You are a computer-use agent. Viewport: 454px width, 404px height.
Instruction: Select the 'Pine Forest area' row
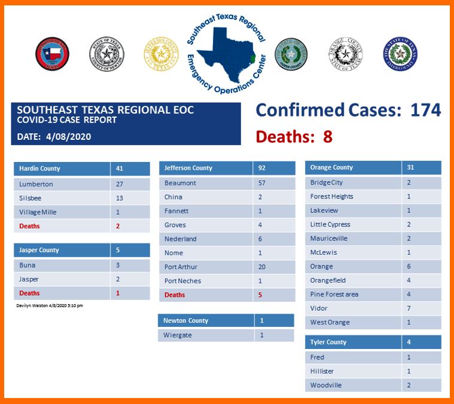point(373,295)
